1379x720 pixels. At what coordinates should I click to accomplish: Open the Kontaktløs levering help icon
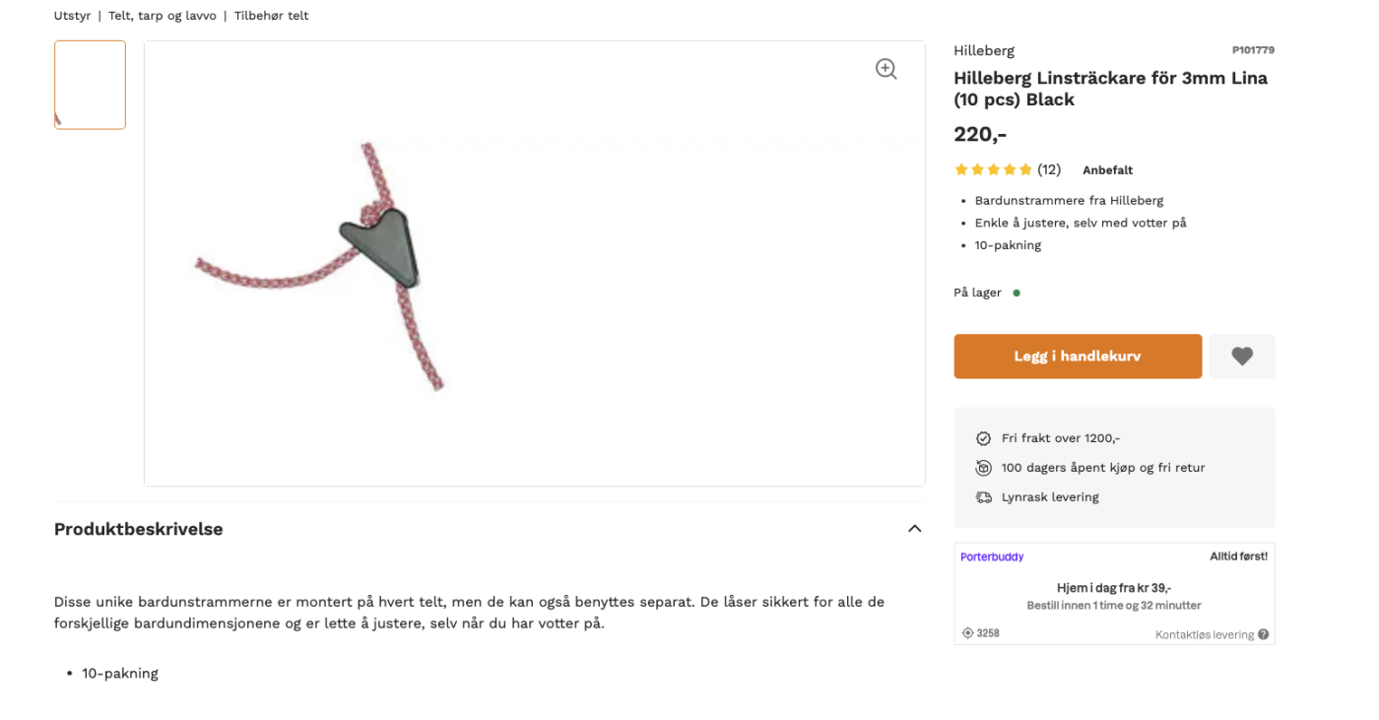click(1264, 633)
